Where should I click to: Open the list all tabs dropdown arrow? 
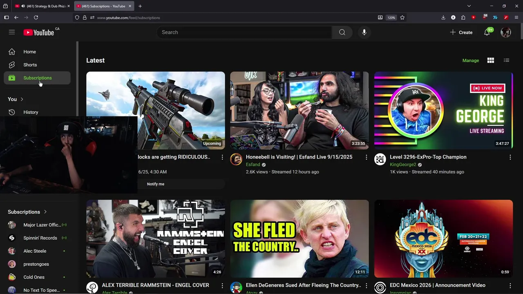469,6
